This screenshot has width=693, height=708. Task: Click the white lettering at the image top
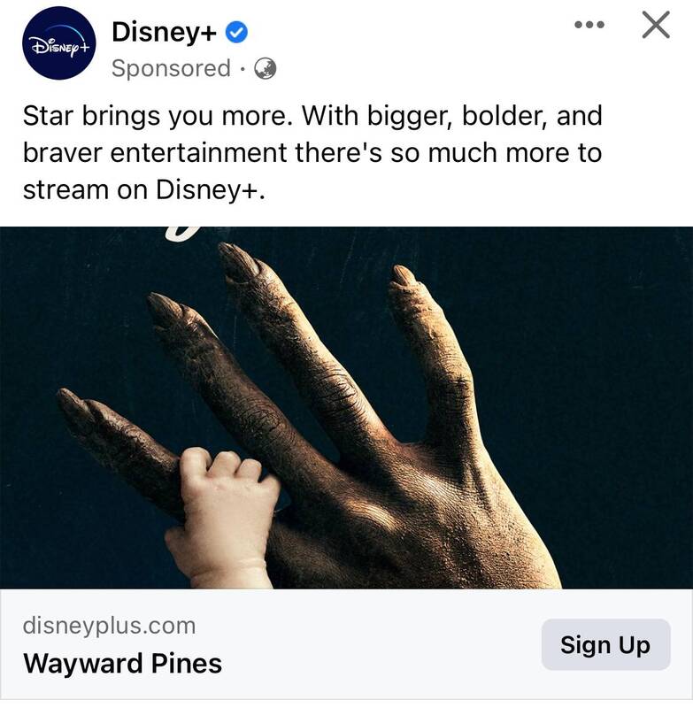coord(181,233)
